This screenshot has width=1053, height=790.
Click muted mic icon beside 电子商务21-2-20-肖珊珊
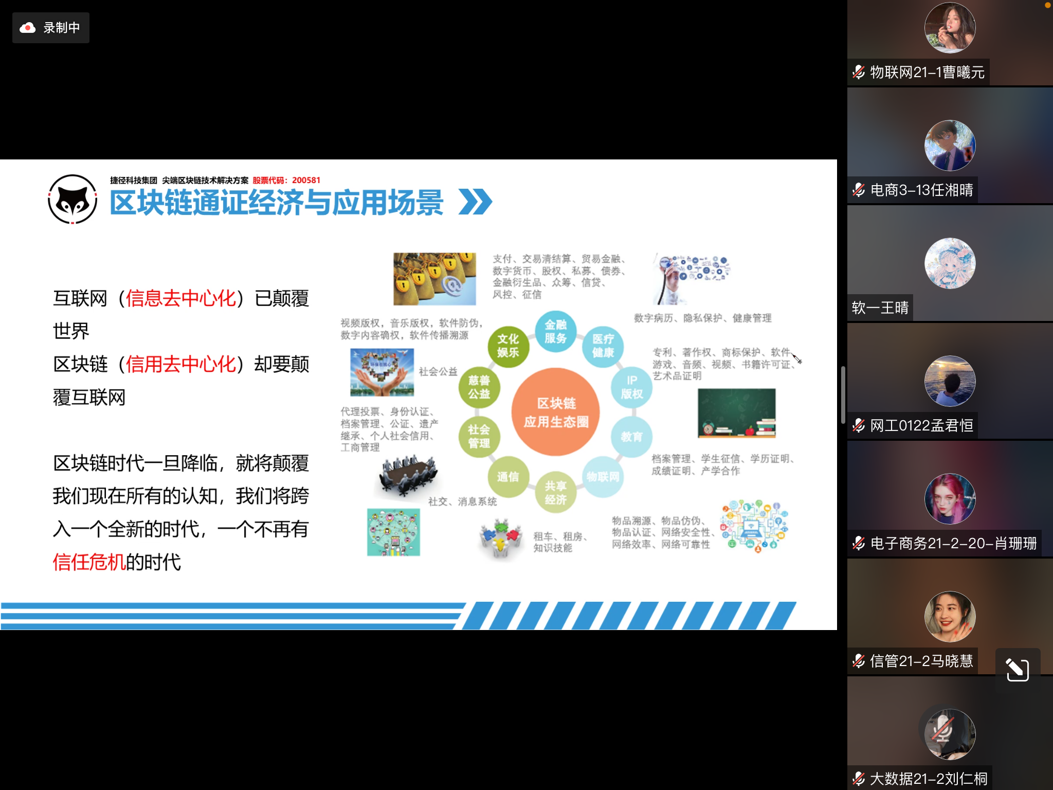858,543
